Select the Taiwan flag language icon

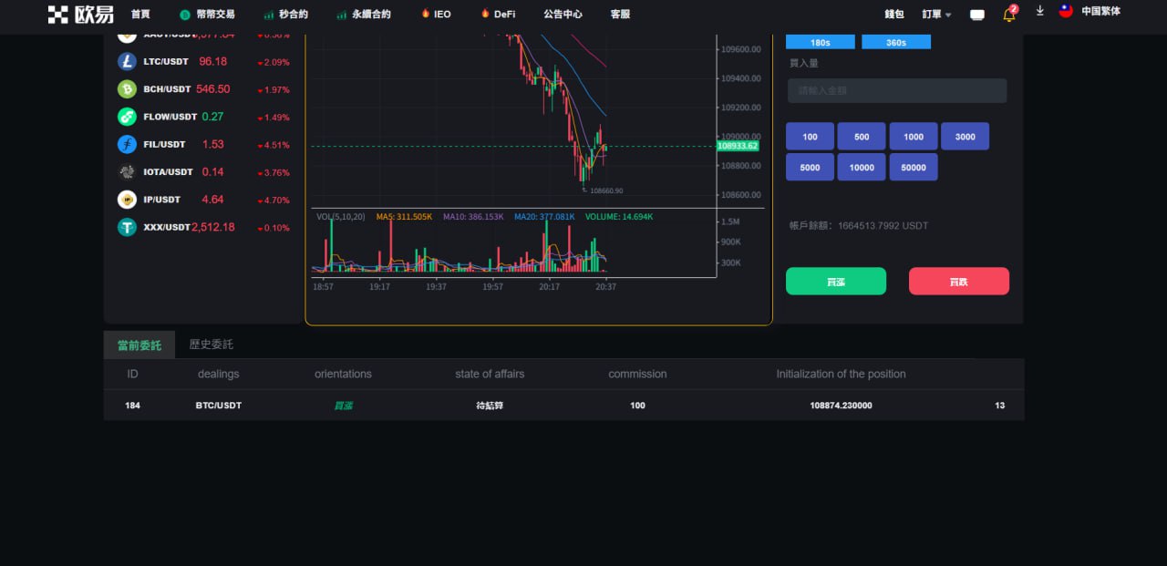click(x=1066, y=12)
